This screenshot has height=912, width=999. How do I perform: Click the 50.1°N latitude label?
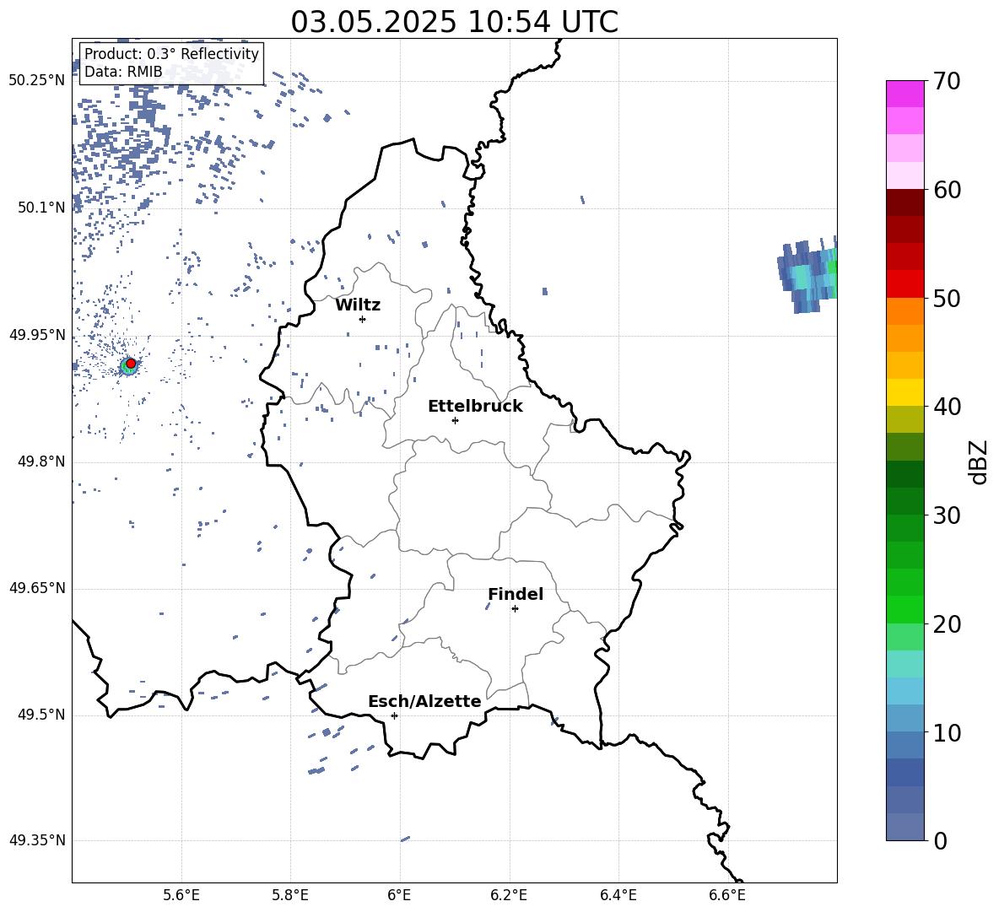(x=41, y=208)
